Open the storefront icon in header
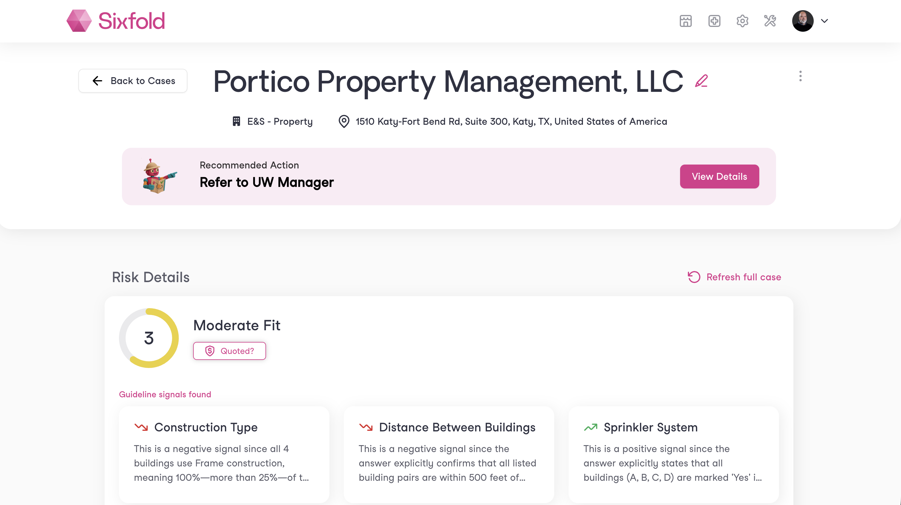 coord(685,21)
